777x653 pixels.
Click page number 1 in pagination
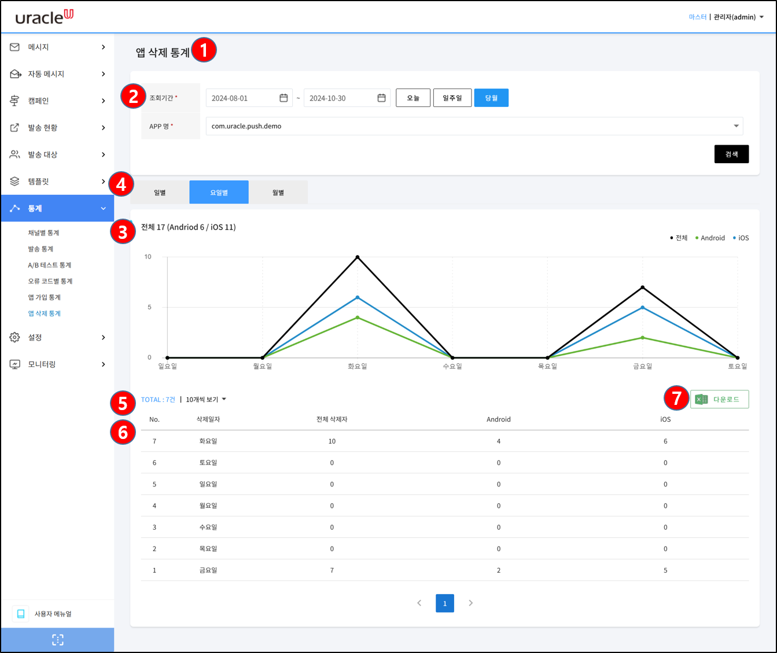point(445,603)
